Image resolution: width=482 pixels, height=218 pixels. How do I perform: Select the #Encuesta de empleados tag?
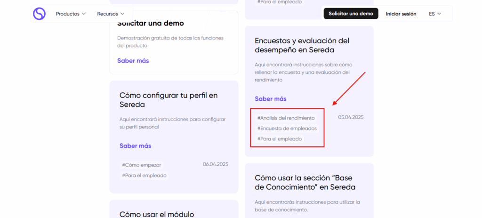[287, 129]
